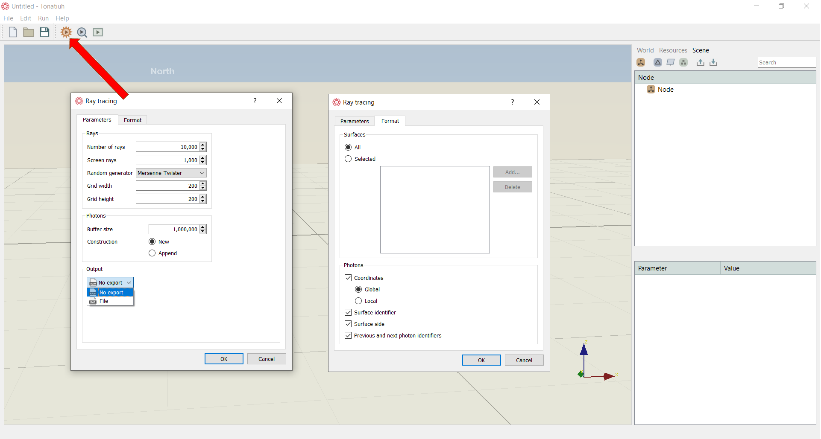Screen dimensions: 821x439
Task: Toggle Surface identifier checkbox
Action: click(348, 312)
